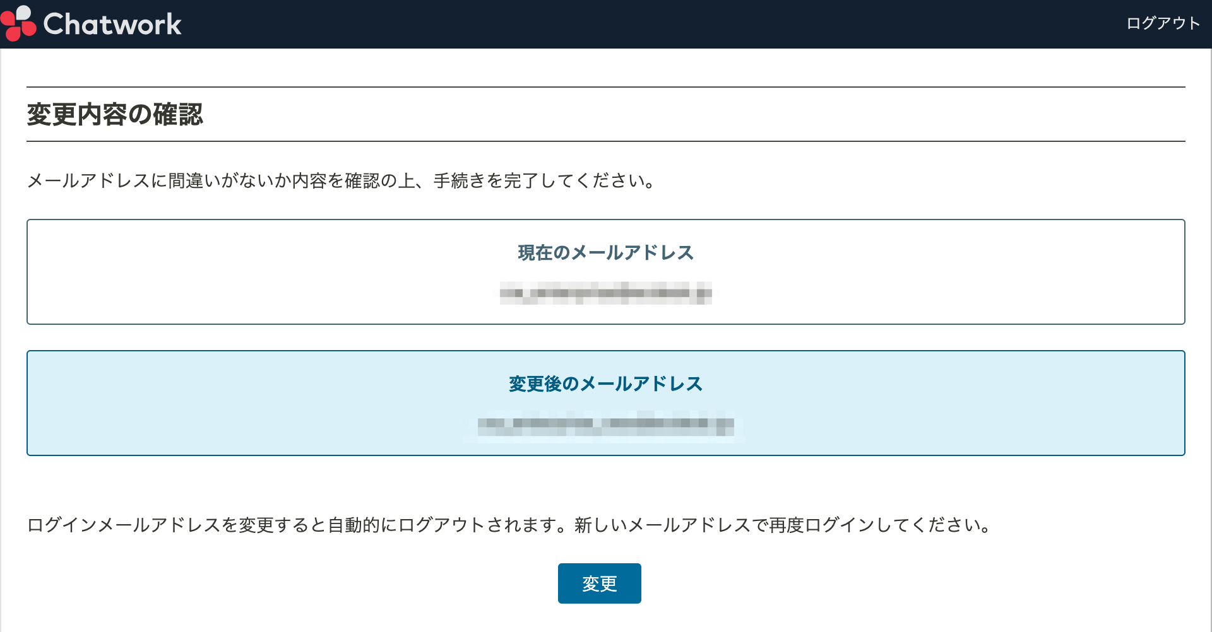Click the 変更後のメールアドレス label
The image size is (1212, 632).
coord(604,384)
